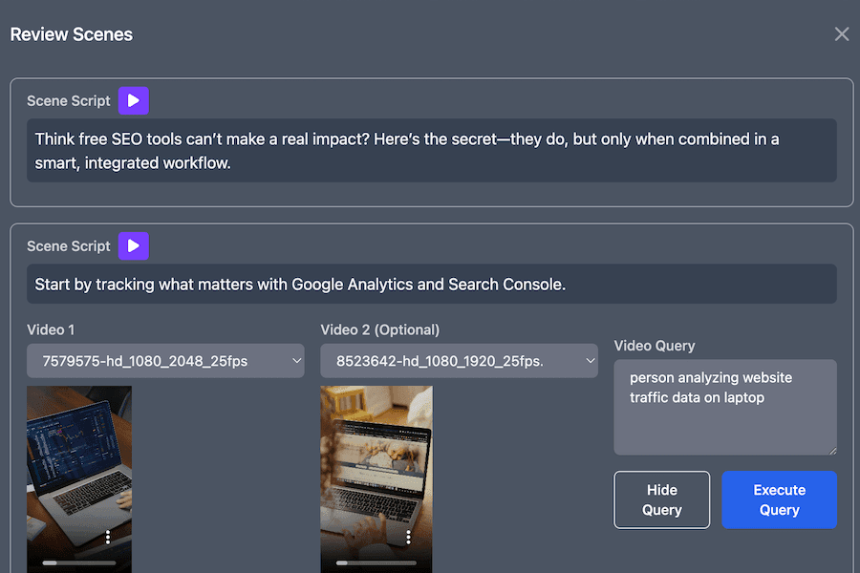Focus the Video Query text area
Image resolution: width=860 pixels, height=573 pixels.
(x=724, y=407)
